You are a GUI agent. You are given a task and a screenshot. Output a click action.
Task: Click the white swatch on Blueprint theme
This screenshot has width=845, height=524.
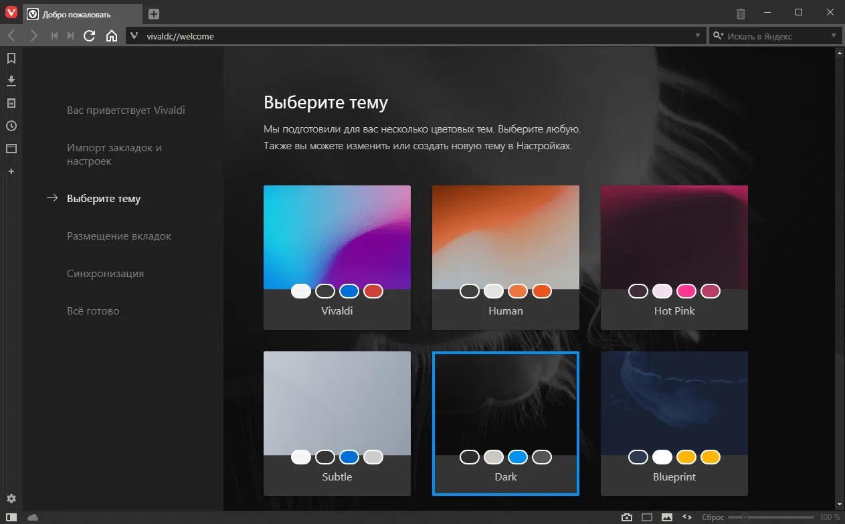(662, 457)
